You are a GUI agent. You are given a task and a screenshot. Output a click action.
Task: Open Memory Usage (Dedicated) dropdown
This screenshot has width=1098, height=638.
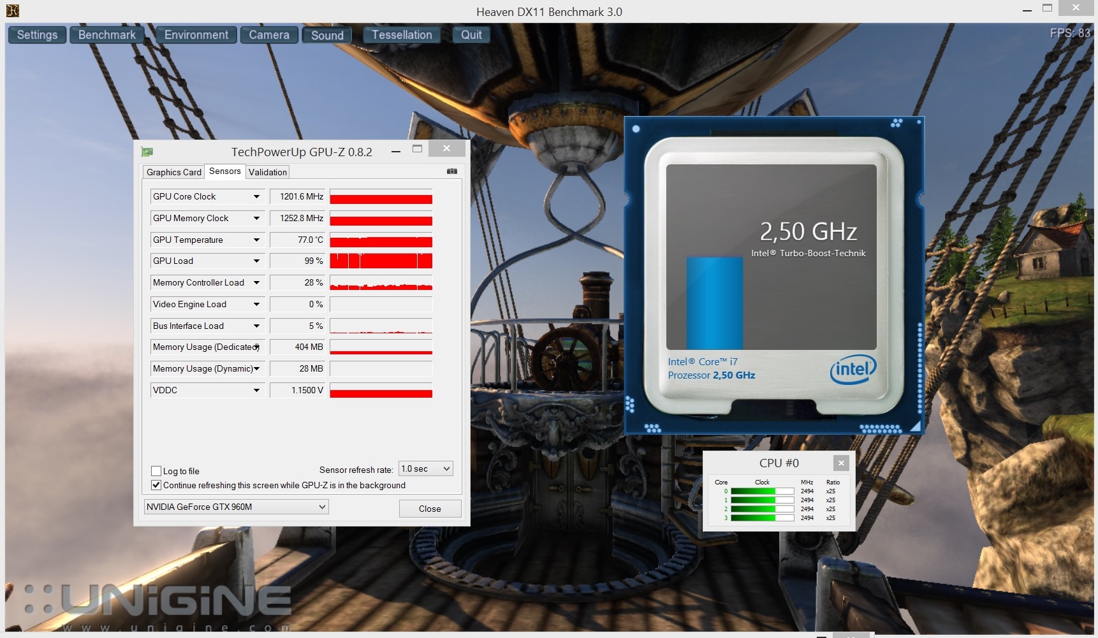click(x=256, y=347)
